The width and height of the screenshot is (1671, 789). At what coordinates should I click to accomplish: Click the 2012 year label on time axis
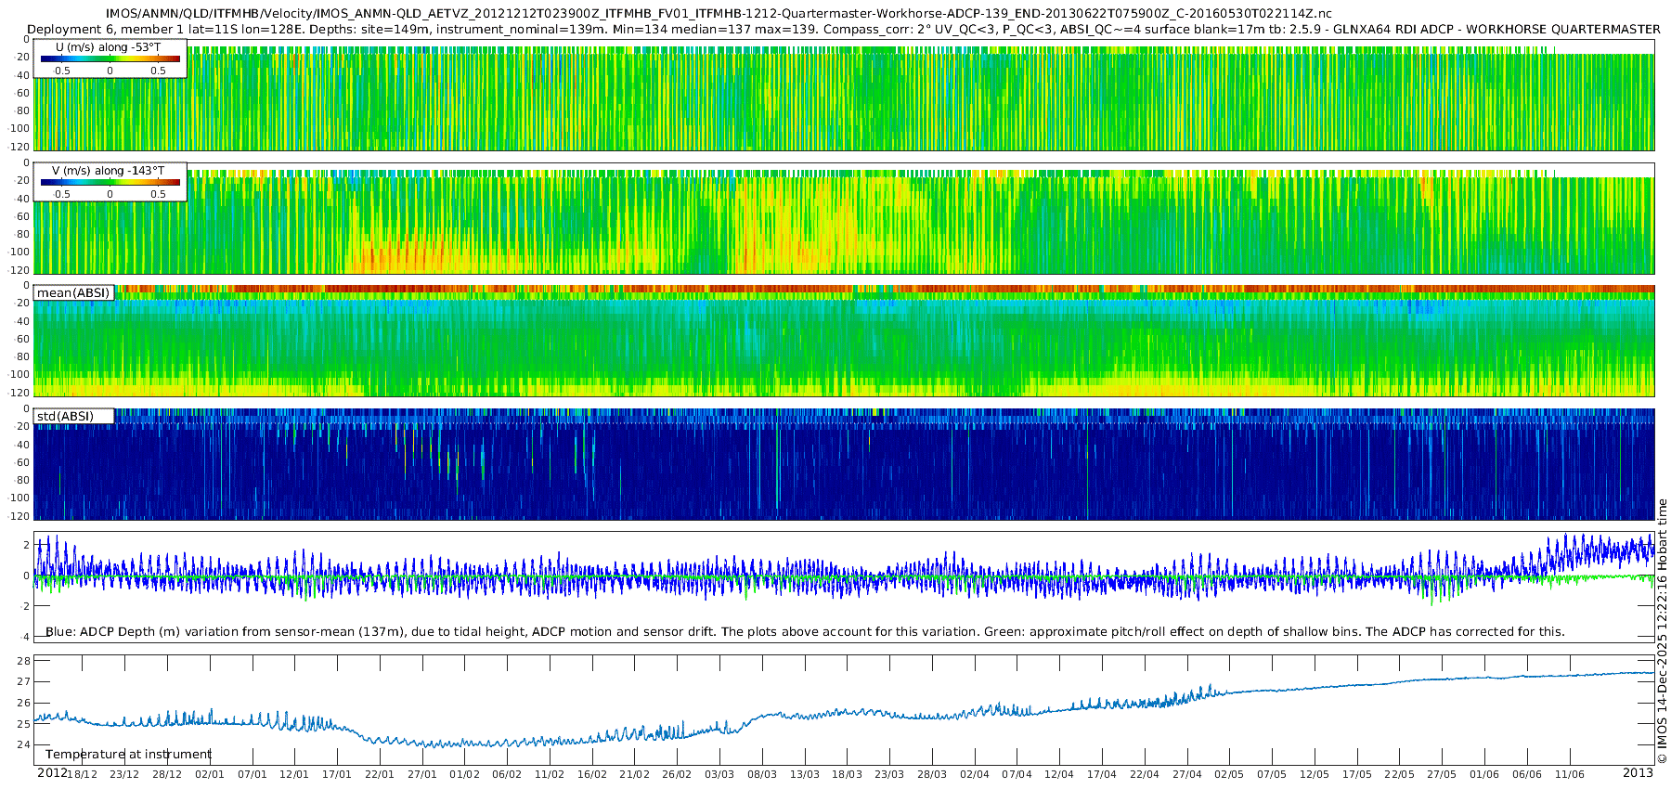point(52,773)
